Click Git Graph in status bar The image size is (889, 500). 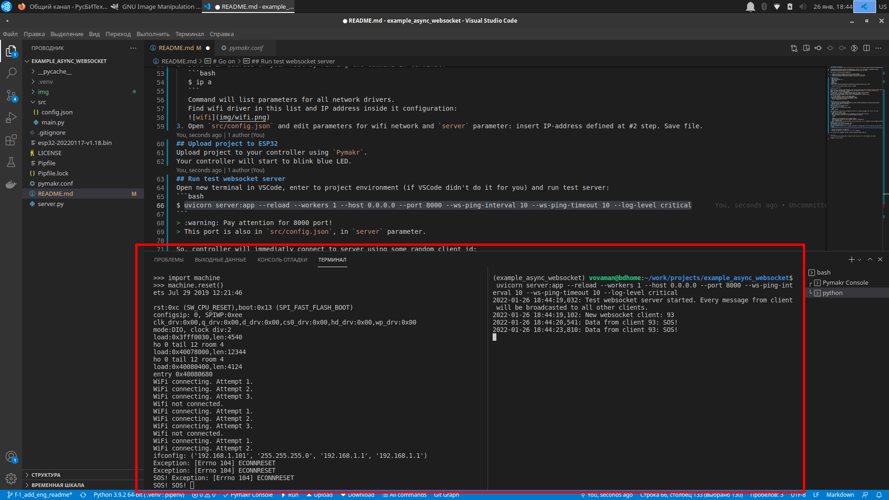click(446, 495)
